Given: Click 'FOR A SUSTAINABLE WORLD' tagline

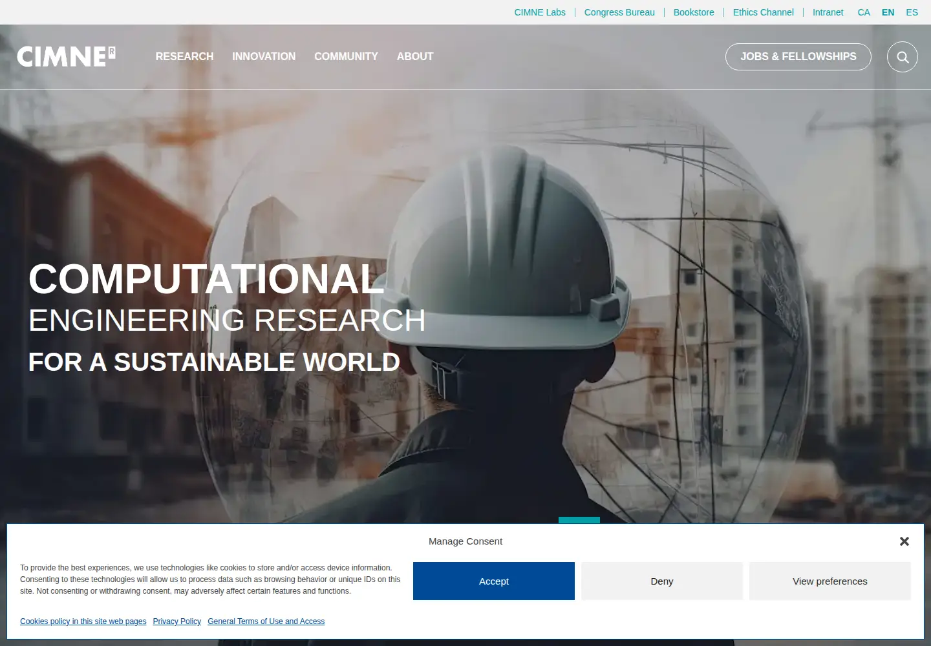Looking at the screenshot, I should pos(214,362).
